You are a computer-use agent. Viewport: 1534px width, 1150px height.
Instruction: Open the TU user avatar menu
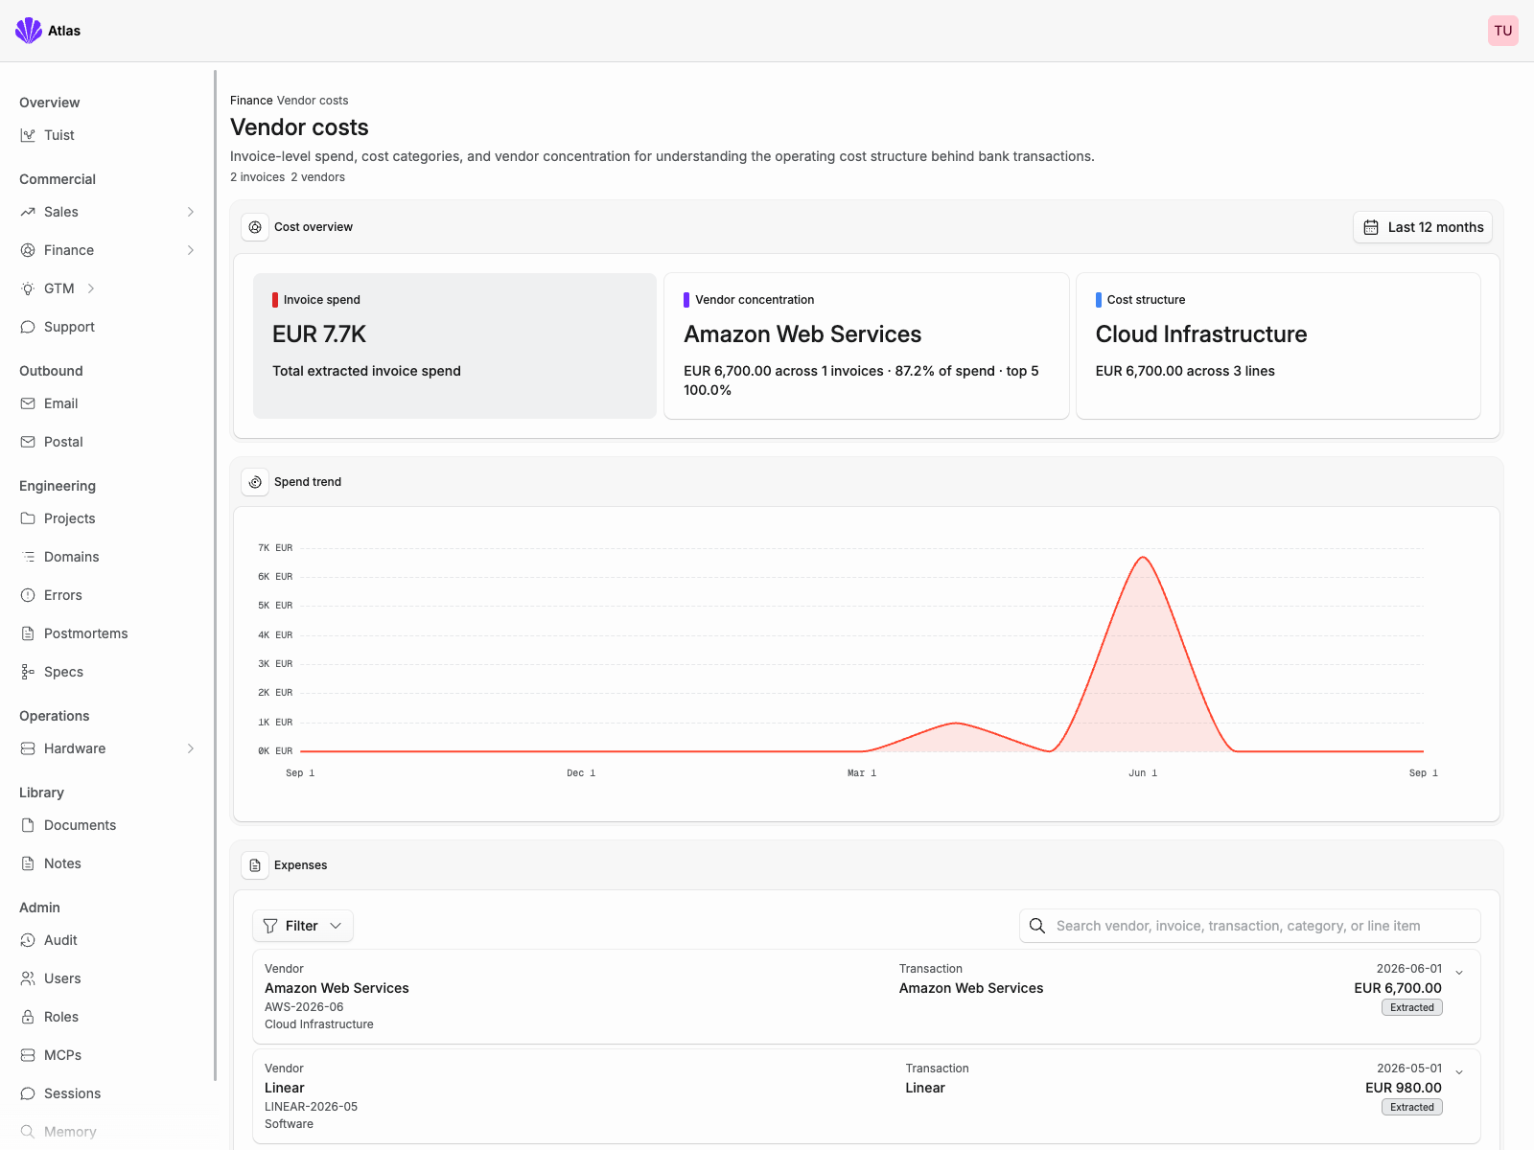(1503, 31)
